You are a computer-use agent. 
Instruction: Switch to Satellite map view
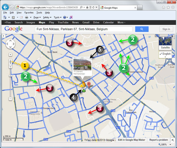tap(165, 43)
